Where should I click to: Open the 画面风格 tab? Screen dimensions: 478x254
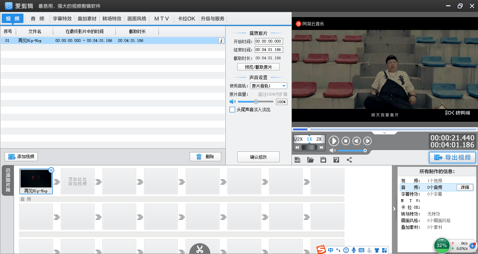(137, 18)
